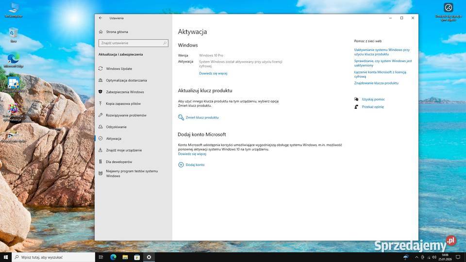Focus the Znajdź ustawienie search field
Image resolution: width=466 pixels, height=262 pixels.
(x=133, y=43)
